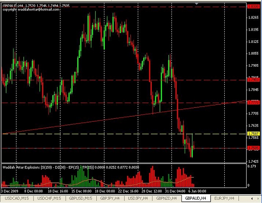This screenshot has height=203, width=262.
Task: Click the 1.7903 red level label
Action: (253, 80)
